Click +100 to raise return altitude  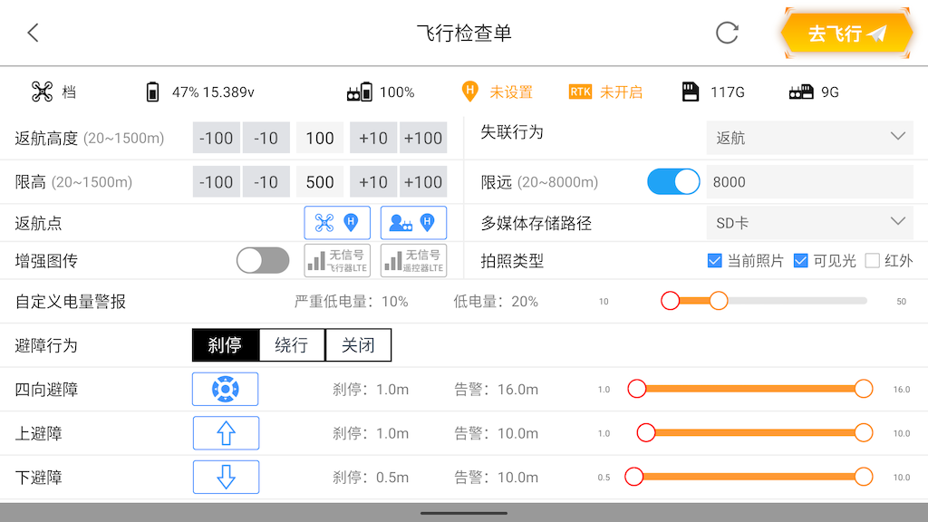tap(423, 137)
